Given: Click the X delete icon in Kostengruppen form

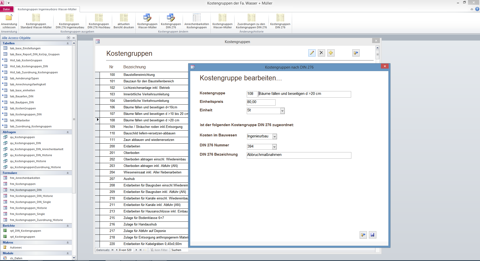Looking at the screenshot, I should pyautogui.click(x=321, y=53).
